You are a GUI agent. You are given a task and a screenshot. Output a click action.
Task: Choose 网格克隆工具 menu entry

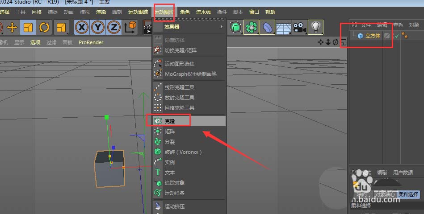(x=189, y=108)
